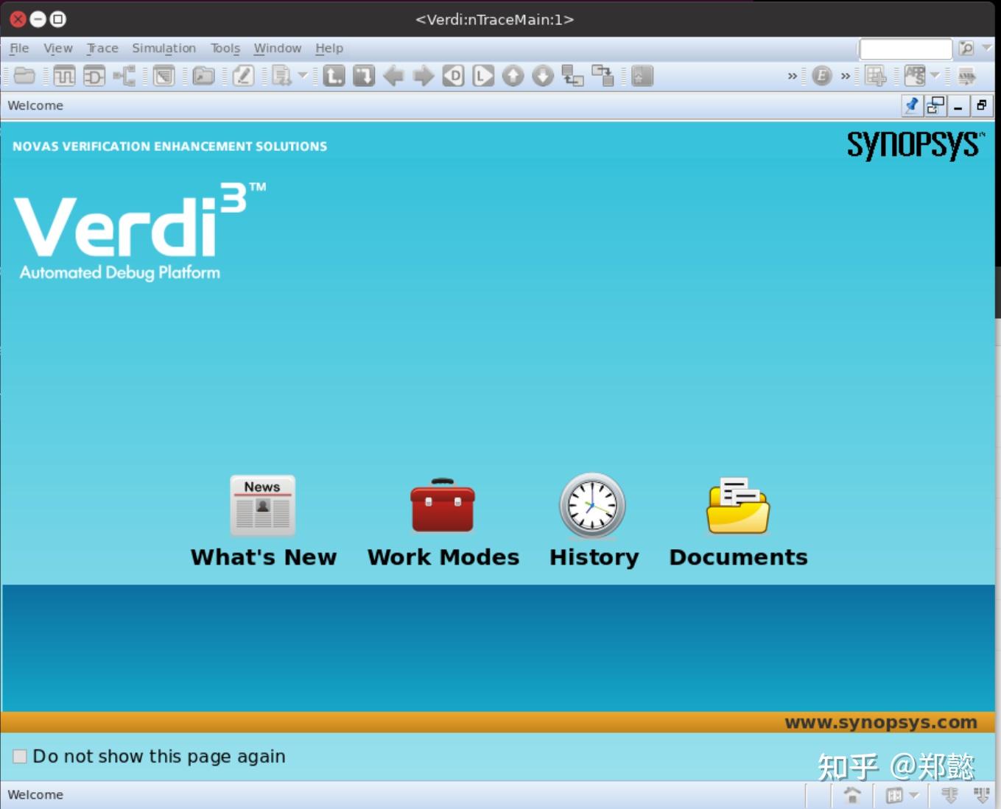
Task: Open the Help menu
Action: click(329, 49)
